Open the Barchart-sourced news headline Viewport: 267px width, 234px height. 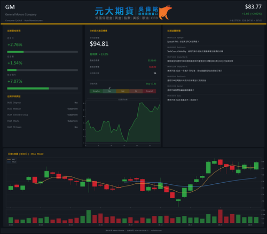[x=180, y=90]
